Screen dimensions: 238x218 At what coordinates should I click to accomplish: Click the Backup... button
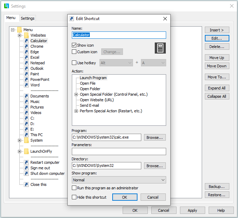(x=217, y=187)
